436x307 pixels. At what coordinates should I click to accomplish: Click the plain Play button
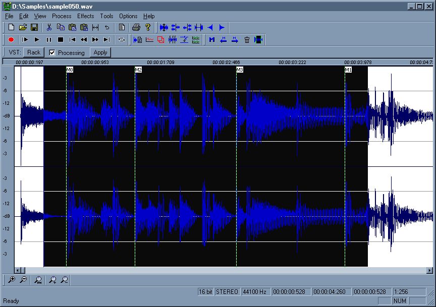[37, 40]
